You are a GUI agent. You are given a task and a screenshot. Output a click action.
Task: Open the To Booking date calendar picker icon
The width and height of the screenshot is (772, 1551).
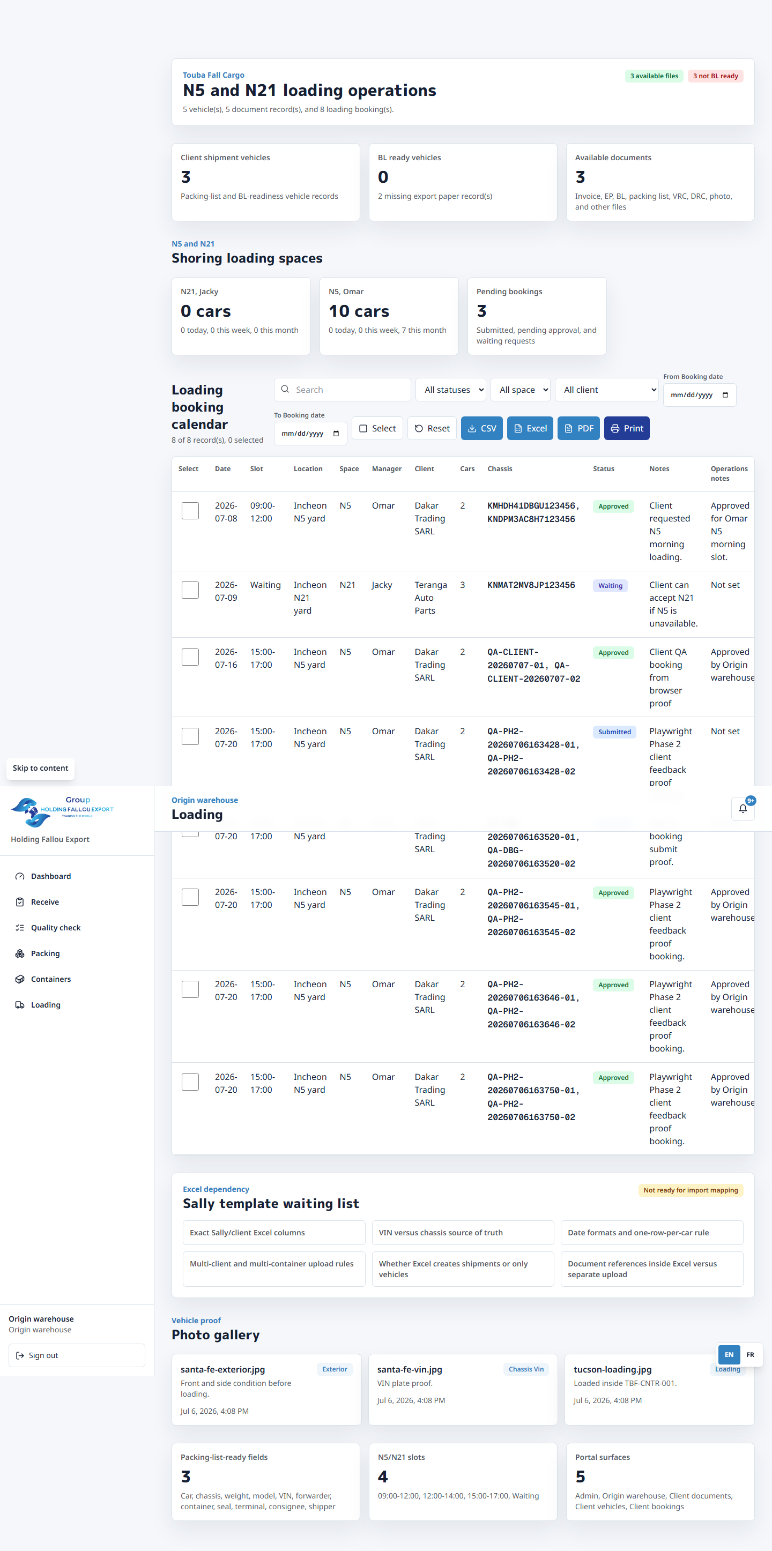[336, 434]
